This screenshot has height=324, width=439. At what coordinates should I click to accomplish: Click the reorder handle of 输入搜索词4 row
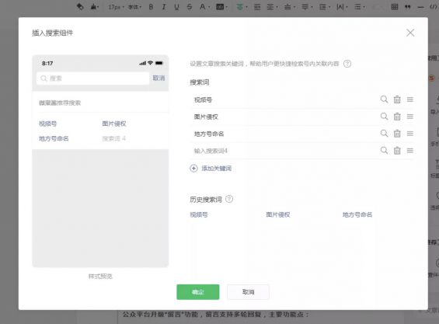tap(410, 151)
